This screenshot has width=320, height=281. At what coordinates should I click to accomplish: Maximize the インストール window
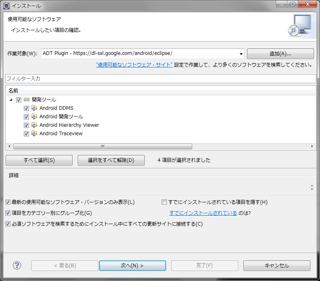pyautogui.click(x=293, y=4)
